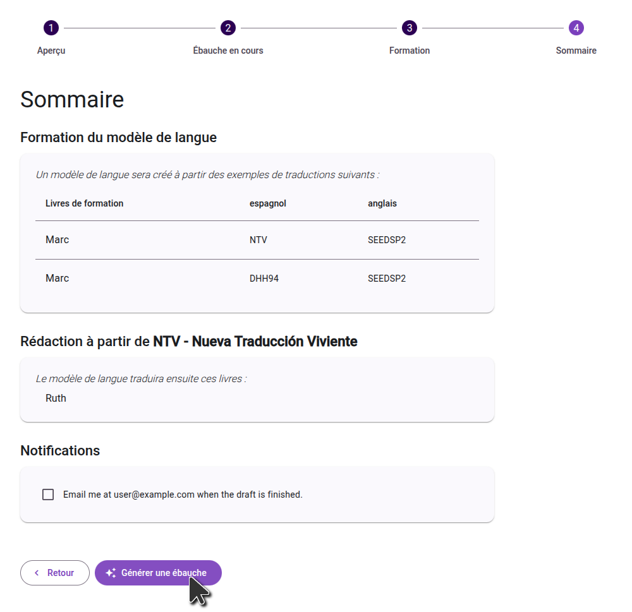632x612 pixels.
Task: Click the Retour button label
Action: tap(61, 573)
